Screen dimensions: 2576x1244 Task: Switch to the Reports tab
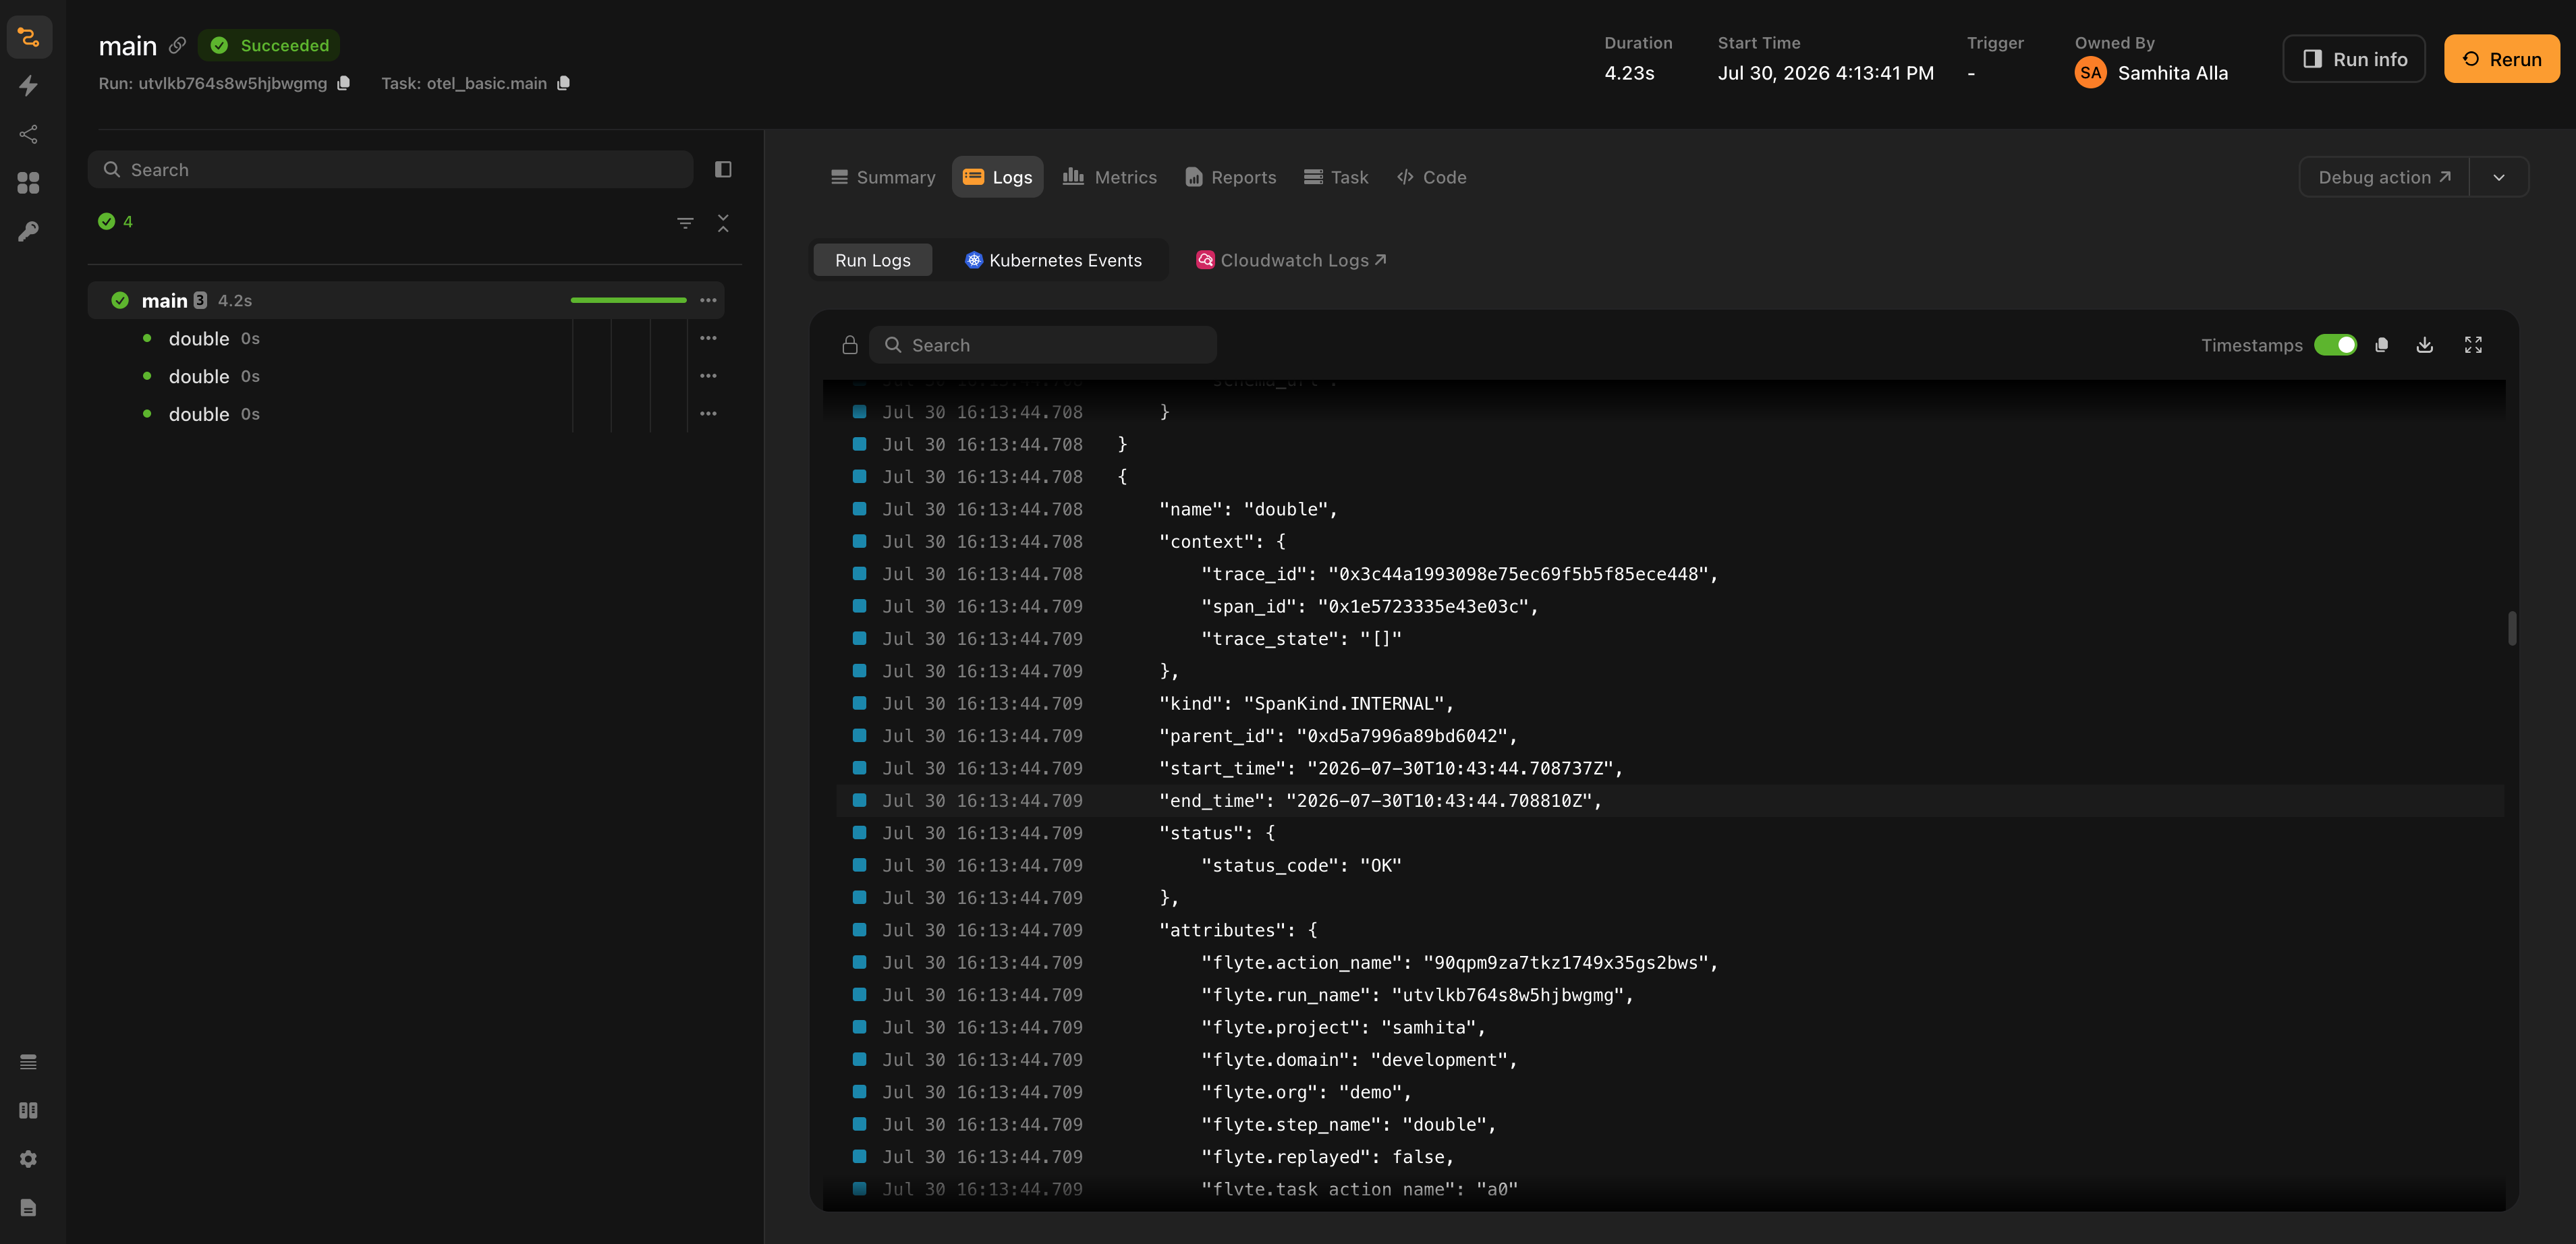[x=1231, y=177]
